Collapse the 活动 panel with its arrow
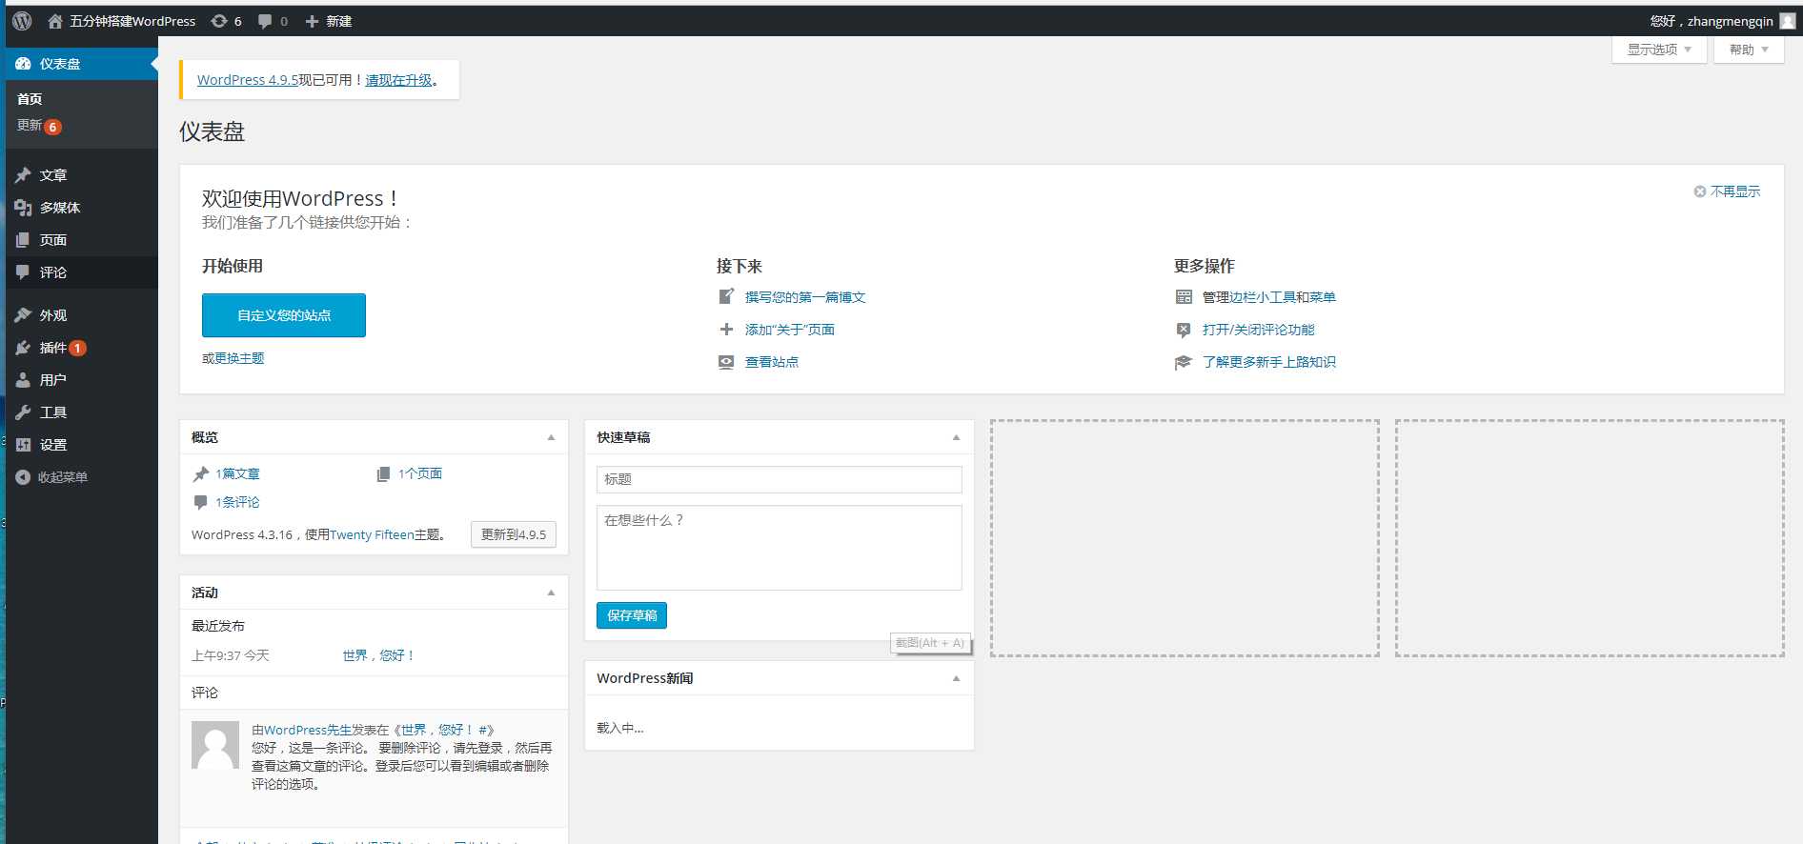 coord(551,593)
